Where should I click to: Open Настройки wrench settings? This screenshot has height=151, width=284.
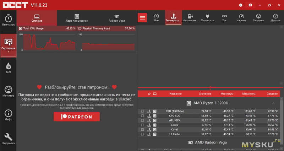tap(8, 139)
